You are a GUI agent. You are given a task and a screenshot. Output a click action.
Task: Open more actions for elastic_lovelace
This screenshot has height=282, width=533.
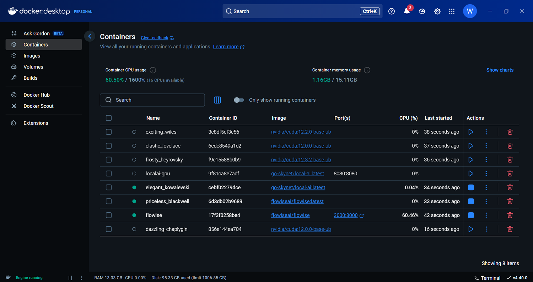tap(486, 146)
